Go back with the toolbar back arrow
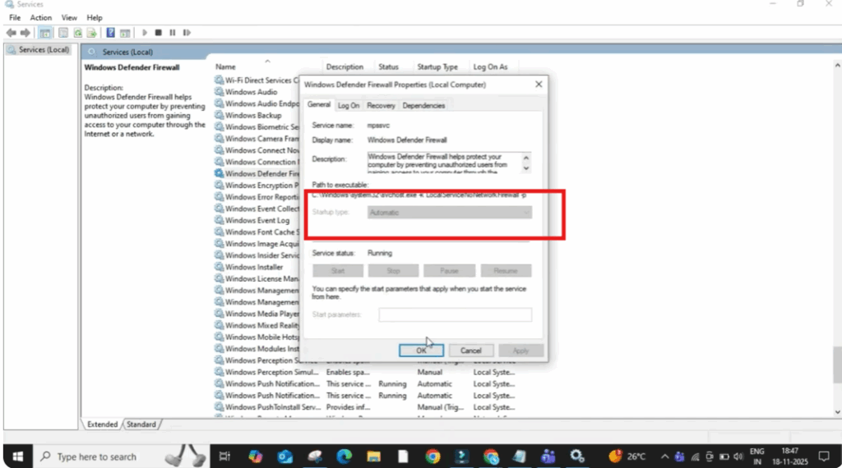842x468 pixels. tap(11, 33)
